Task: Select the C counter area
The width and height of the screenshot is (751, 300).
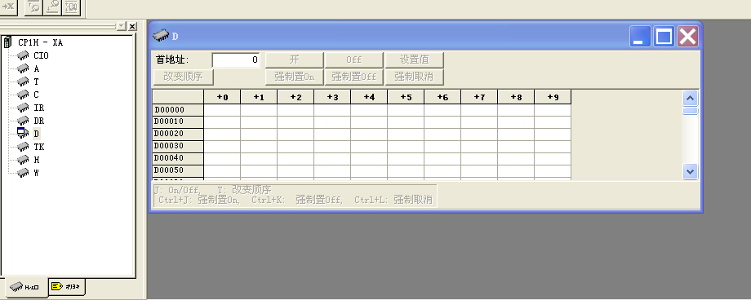Action: pyautogui.click(x=37, y=95)
